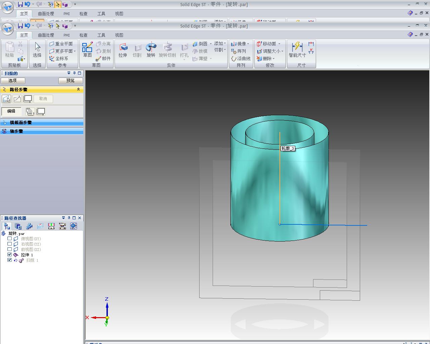430x344 pixels.
Task: Click the Paste (粘贴) tool
Action: (x=10, y=50)
